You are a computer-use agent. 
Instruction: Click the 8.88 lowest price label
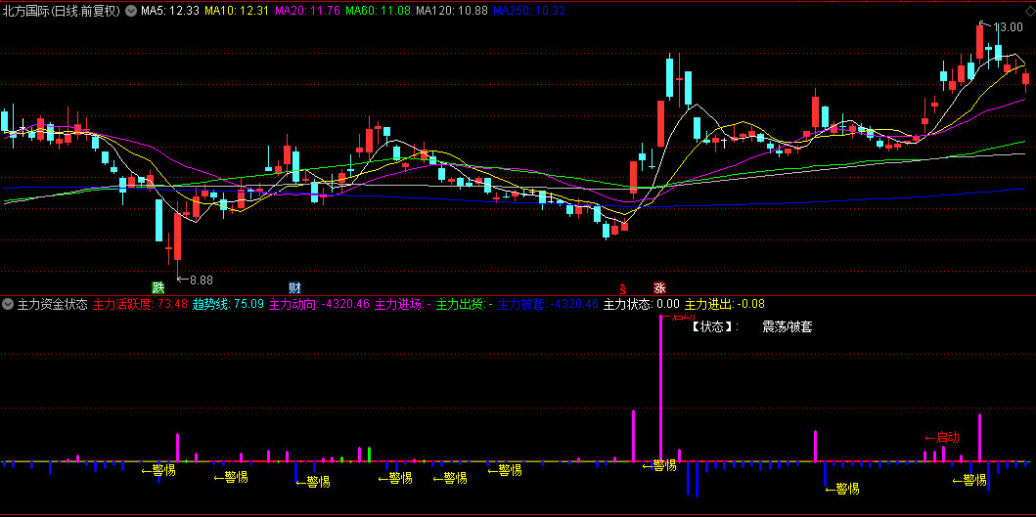pyautogui.click(x=201, y=280)
